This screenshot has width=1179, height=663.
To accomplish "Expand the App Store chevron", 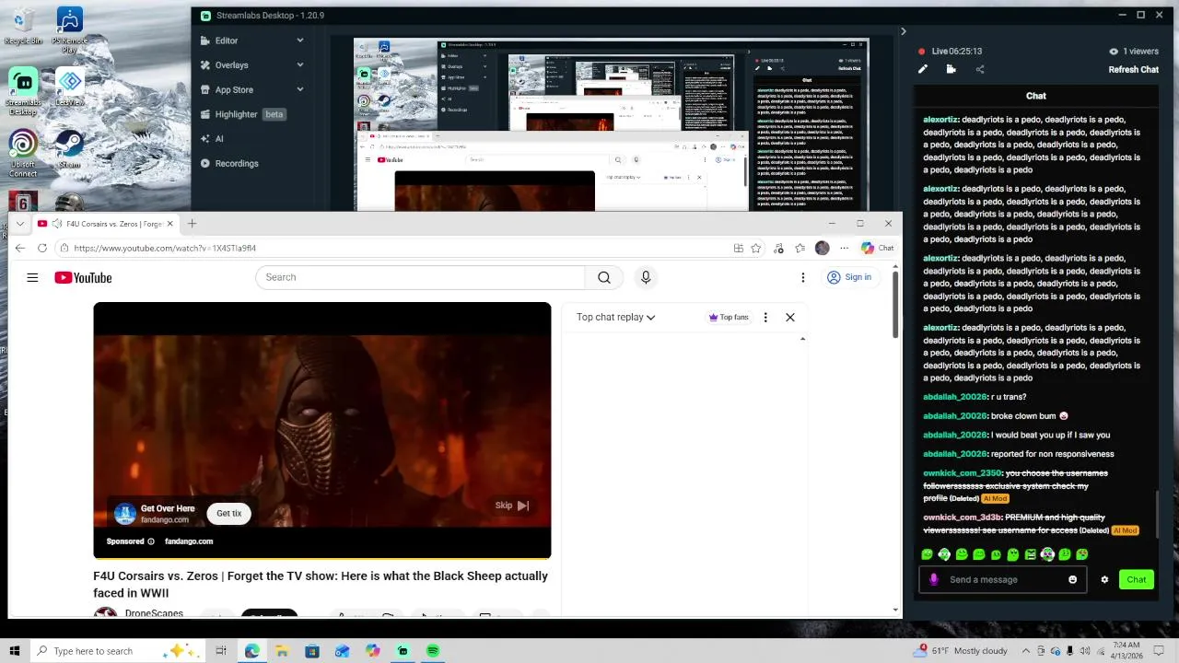I will [x=299, y=89].
